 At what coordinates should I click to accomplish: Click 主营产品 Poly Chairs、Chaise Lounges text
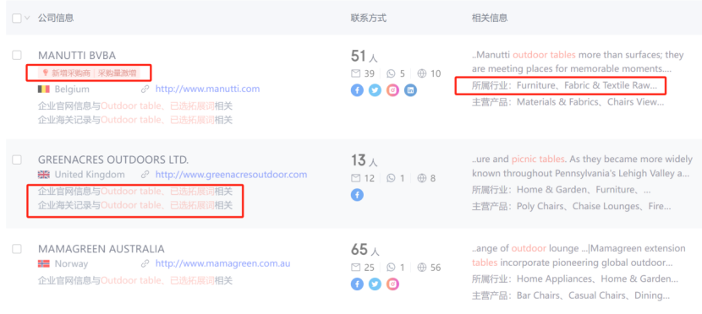[x=571, y=206]
